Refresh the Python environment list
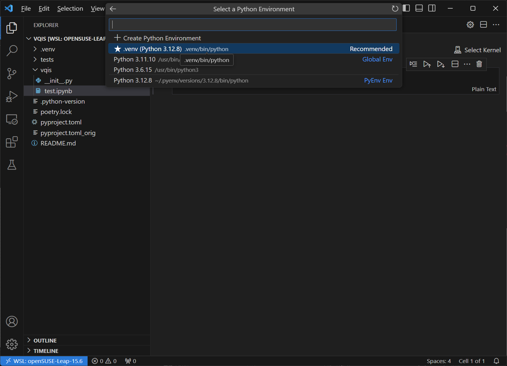The height and width of the screenshot is (366, 507). (395, 9)
